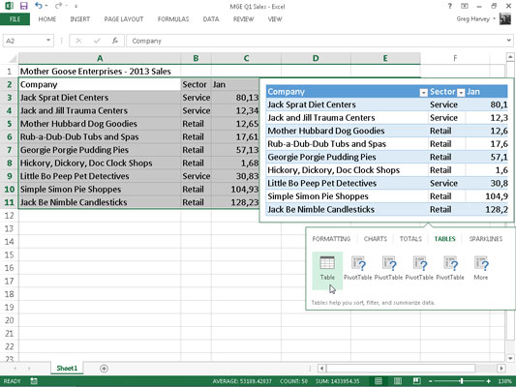
Task: Select column B header
Action: point(196,58)
